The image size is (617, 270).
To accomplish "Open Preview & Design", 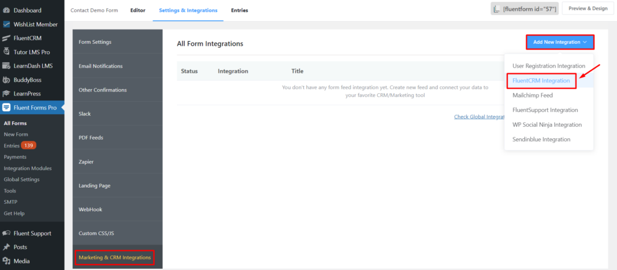I will 588,8.
